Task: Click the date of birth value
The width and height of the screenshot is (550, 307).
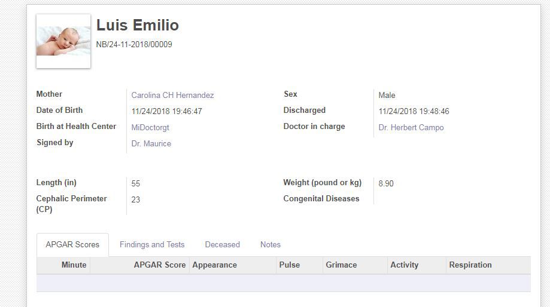Action: [167, 112]
